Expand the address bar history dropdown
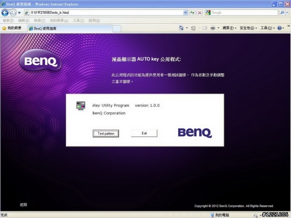The image size is (291, 218). pyautogui.click(x=186, y=13)
